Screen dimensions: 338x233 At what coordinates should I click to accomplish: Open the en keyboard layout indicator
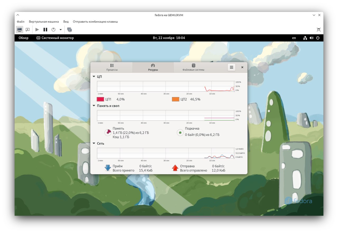pyautogui.click(x=294, y=38)
